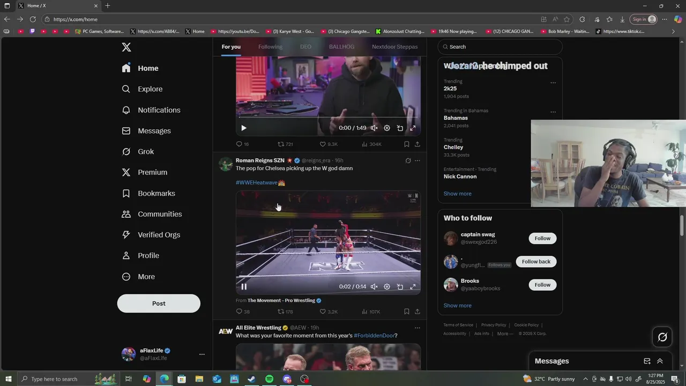Open Roman Reigns SZN profile name

pyautogui.click(x=260, y=160)
